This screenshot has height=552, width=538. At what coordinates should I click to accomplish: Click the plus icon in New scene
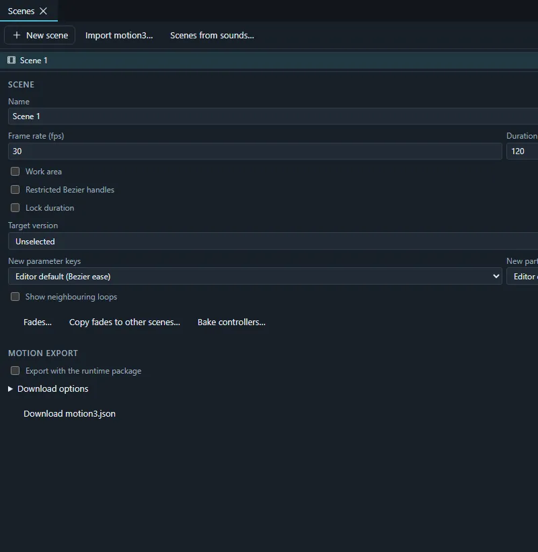pyautogui.click(x=17, y=35)
